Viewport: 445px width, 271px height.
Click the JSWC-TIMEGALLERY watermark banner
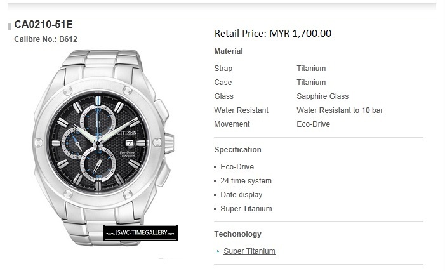140,233
